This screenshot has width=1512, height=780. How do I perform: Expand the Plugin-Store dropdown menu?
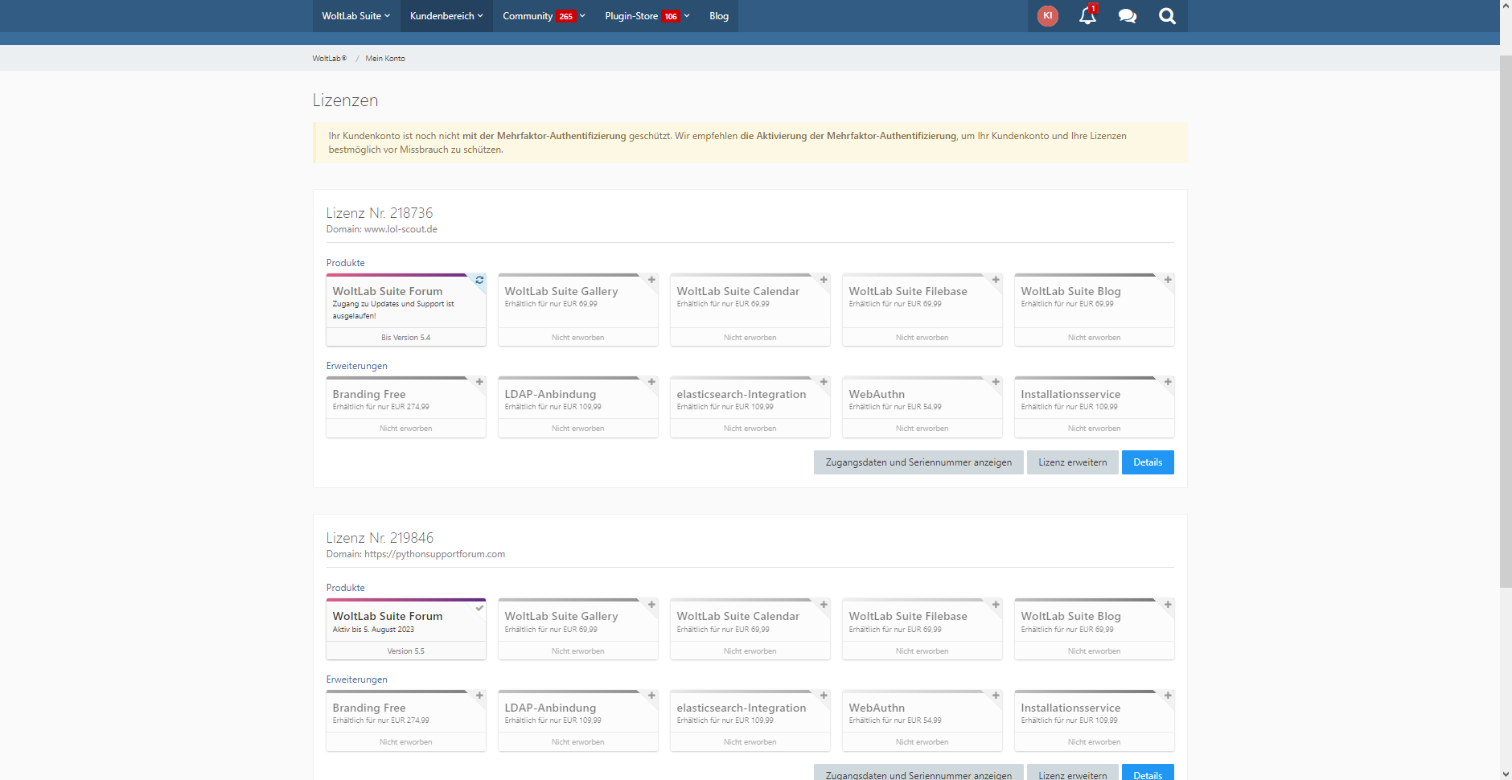pyautogui.click(x=647, y=16)
